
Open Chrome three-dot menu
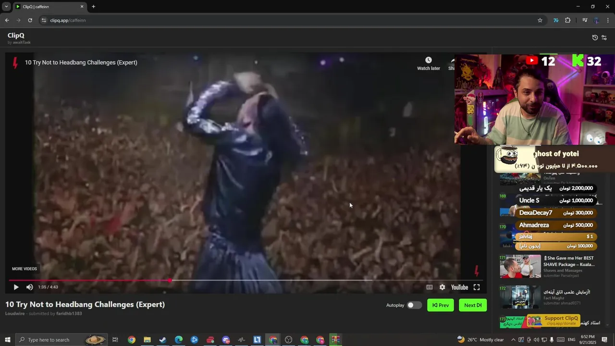coord(608,20)
